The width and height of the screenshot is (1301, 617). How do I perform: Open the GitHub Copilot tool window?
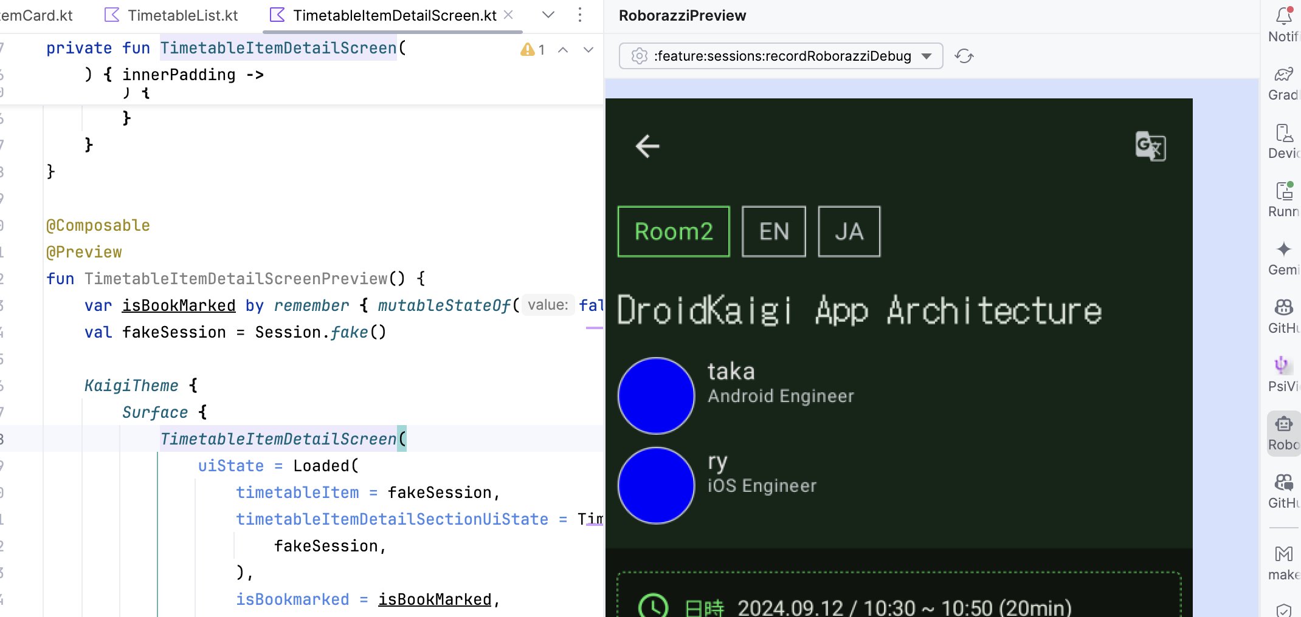pos(1283,316)
